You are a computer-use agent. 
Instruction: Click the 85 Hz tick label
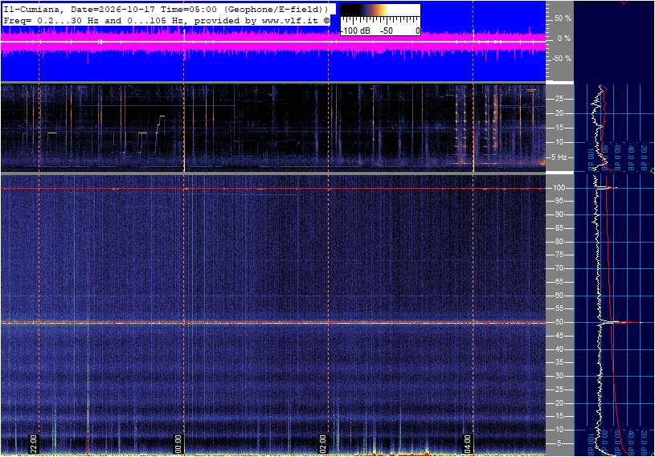(559, 228)
